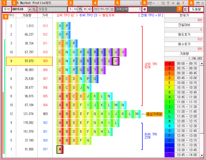Select the 60 minute interval
This screenshot has width=206, height=160.
tap(90, 9)
